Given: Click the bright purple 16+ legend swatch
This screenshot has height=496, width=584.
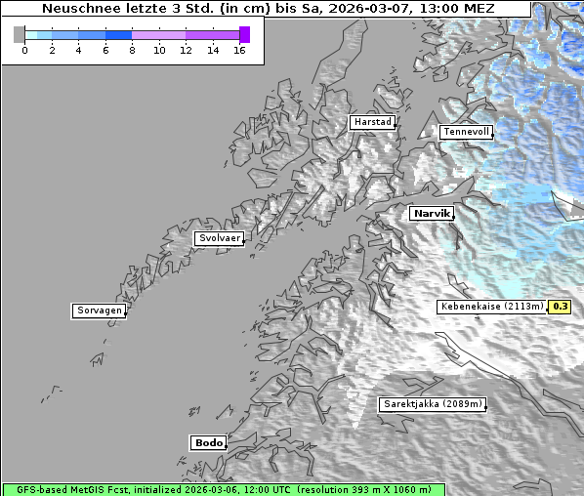Looking at the screenshot, I should pos(244,34).
